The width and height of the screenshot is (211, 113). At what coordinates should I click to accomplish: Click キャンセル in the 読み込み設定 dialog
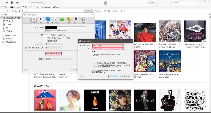126,76
